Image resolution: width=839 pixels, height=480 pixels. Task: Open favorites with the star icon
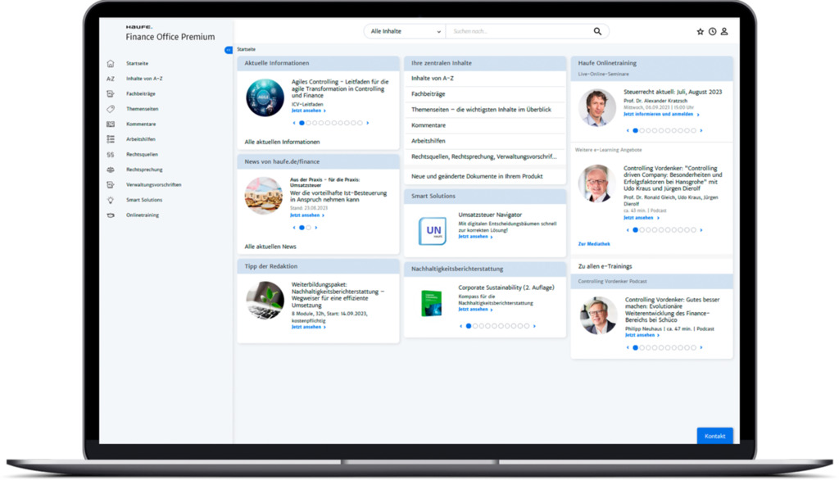pos(700,32)
